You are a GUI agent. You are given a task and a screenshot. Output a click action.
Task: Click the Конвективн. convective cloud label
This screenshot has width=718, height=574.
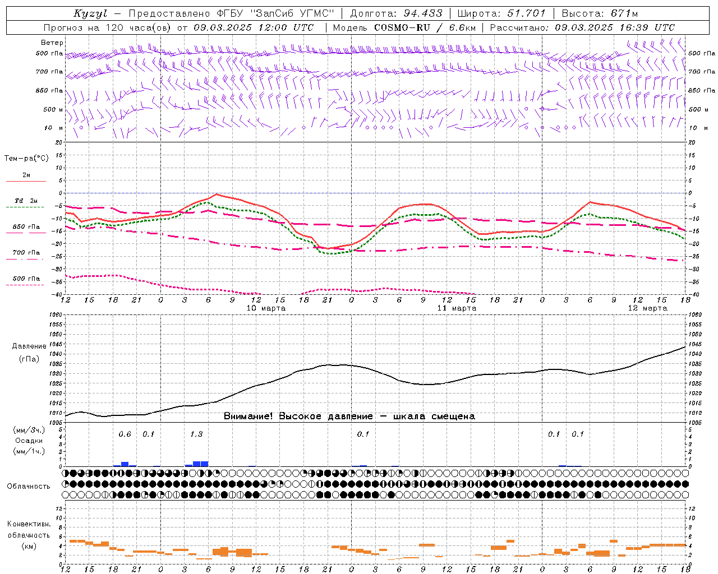[29, 524]
